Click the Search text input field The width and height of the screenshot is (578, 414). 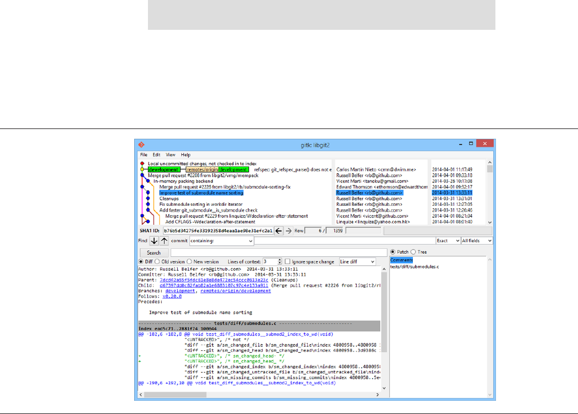(279, 252)
